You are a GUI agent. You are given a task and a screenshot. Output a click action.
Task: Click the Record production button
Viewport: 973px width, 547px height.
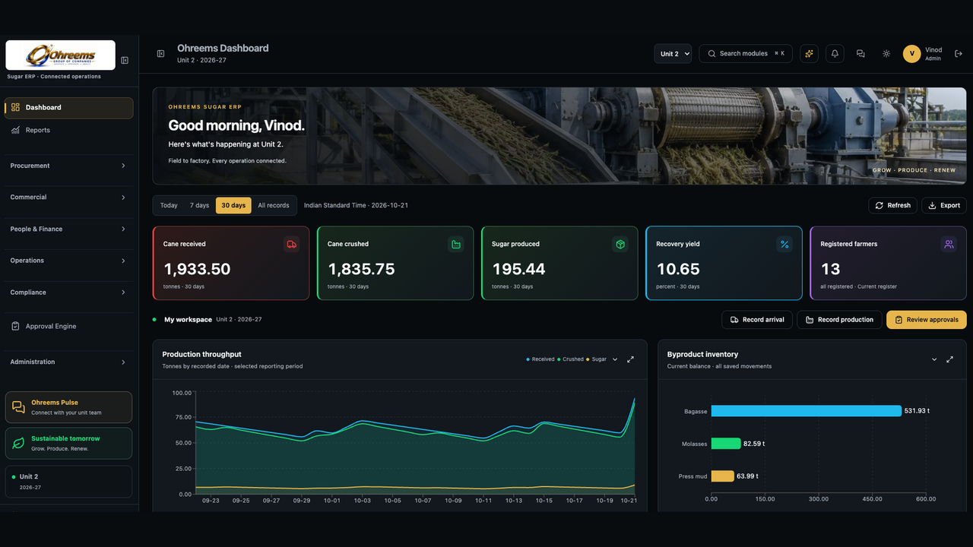839,320
